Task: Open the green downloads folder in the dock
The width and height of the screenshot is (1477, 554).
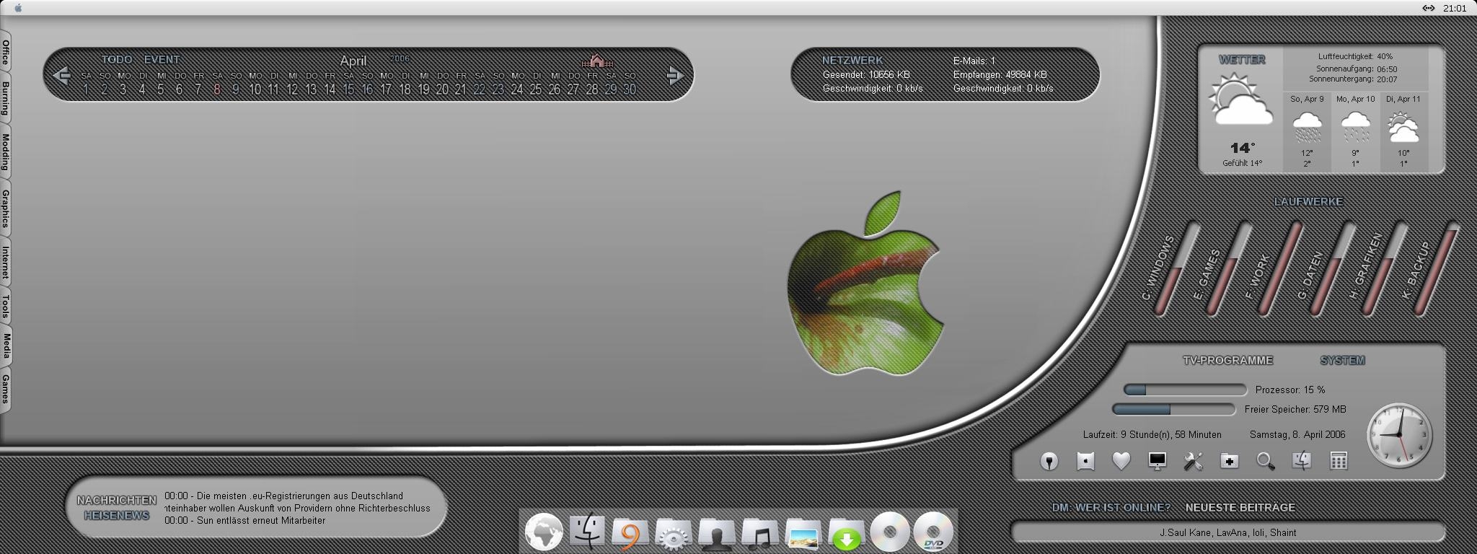Action: 847,535
